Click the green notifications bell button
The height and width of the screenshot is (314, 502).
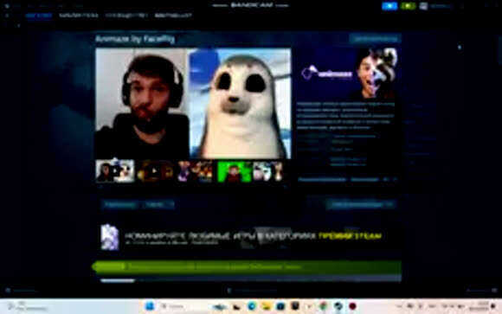click(x=408, y=6)
